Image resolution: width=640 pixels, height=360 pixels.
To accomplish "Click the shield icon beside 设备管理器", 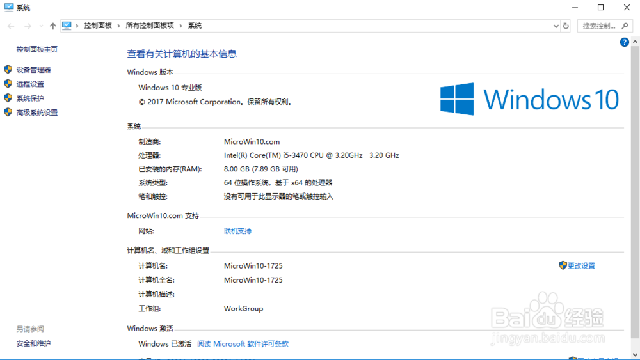I will tap(8, 69).
